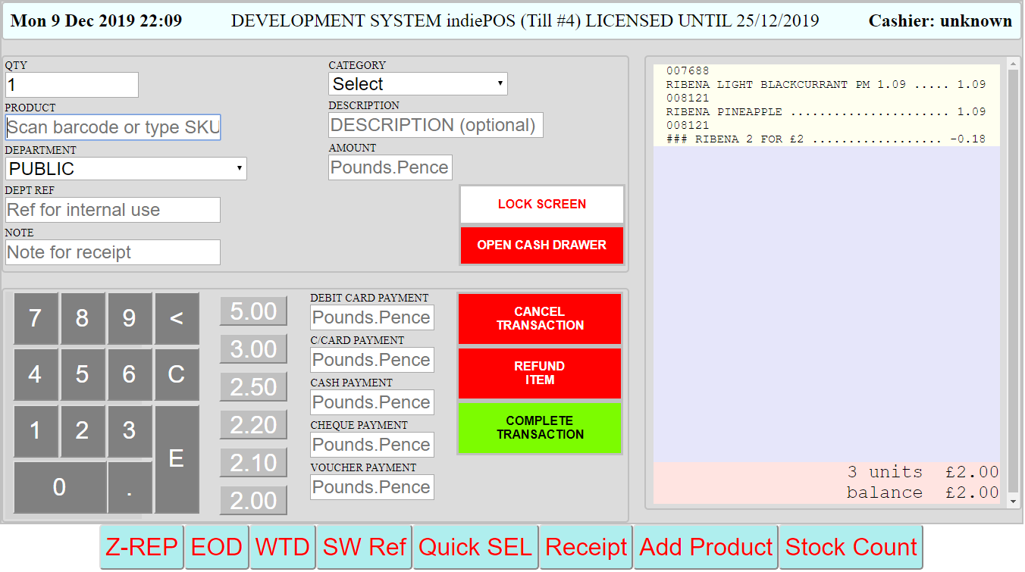Click the date Mon 9 Dec 2019 22:09
This screenshot has width=1025, height=572.
(97, 20)
